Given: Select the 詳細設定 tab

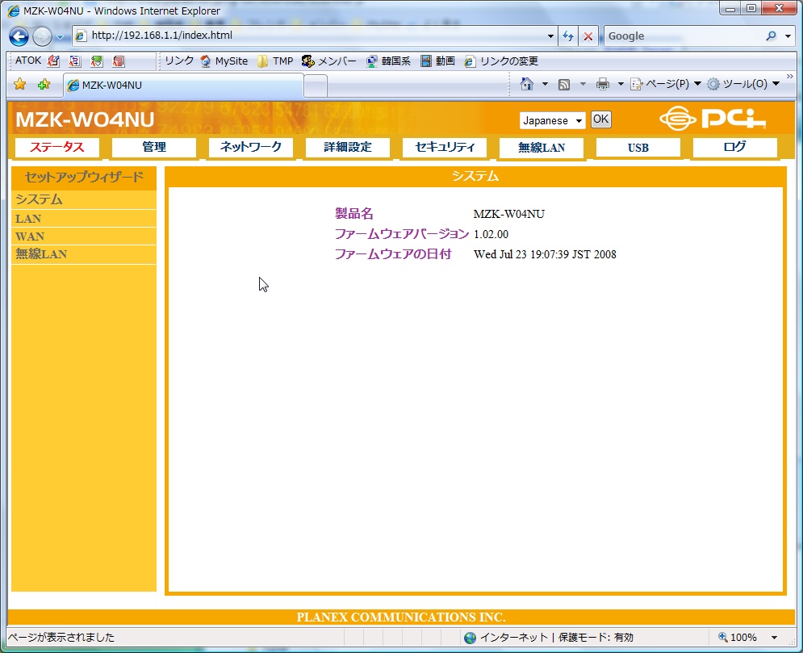Looking at the screenshot, I should click(347, 148).
